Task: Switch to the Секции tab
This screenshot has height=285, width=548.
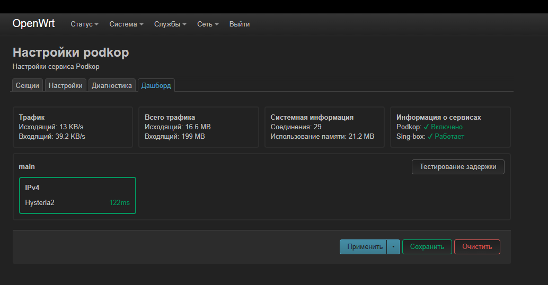Action: point(27,86)
